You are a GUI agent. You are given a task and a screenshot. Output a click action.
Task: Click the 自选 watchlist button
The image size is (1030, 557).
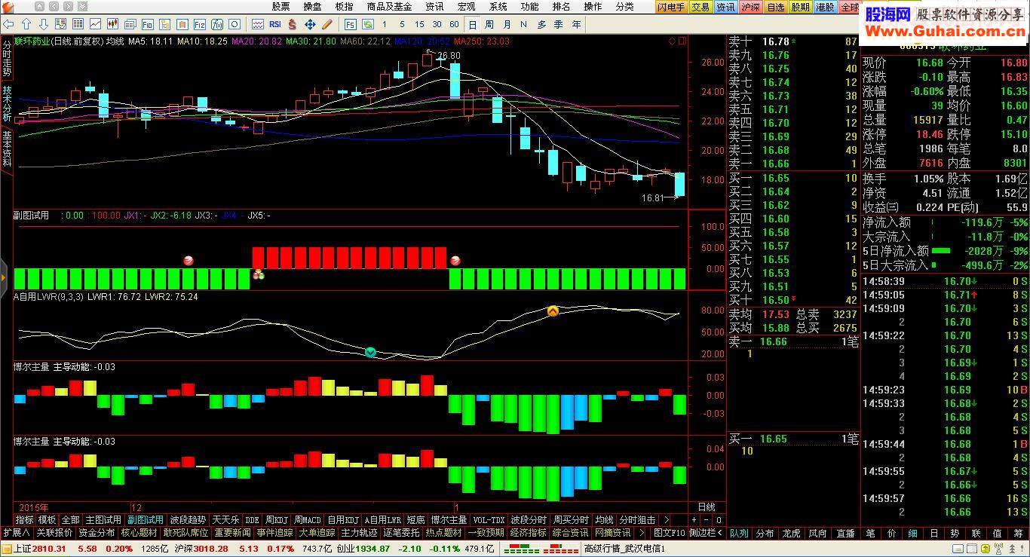[x=775, y=7]
